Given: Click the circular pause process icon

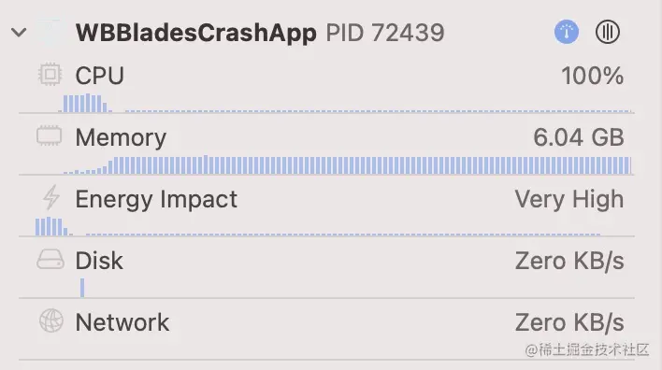Looking at the screenshot, I should click(x=608, y=32).
